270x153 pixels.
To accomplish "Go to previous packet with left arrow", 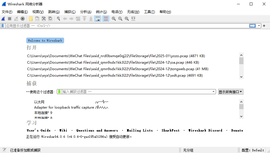I will (65, 19).
